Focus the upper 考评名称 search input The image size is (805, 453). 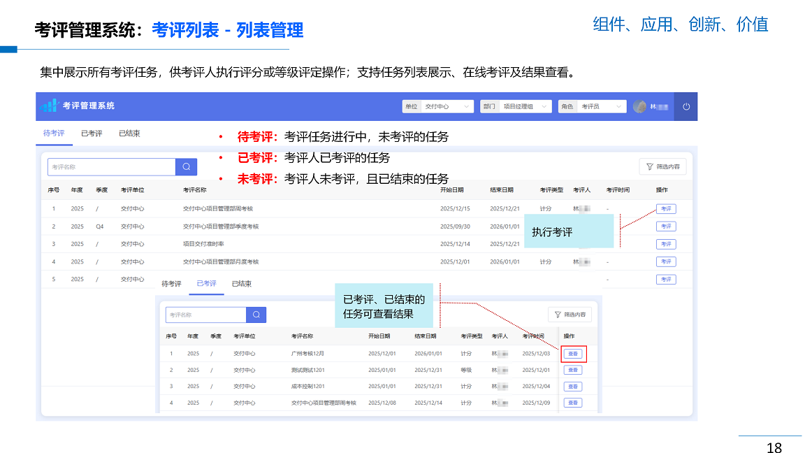coord(112,167)
